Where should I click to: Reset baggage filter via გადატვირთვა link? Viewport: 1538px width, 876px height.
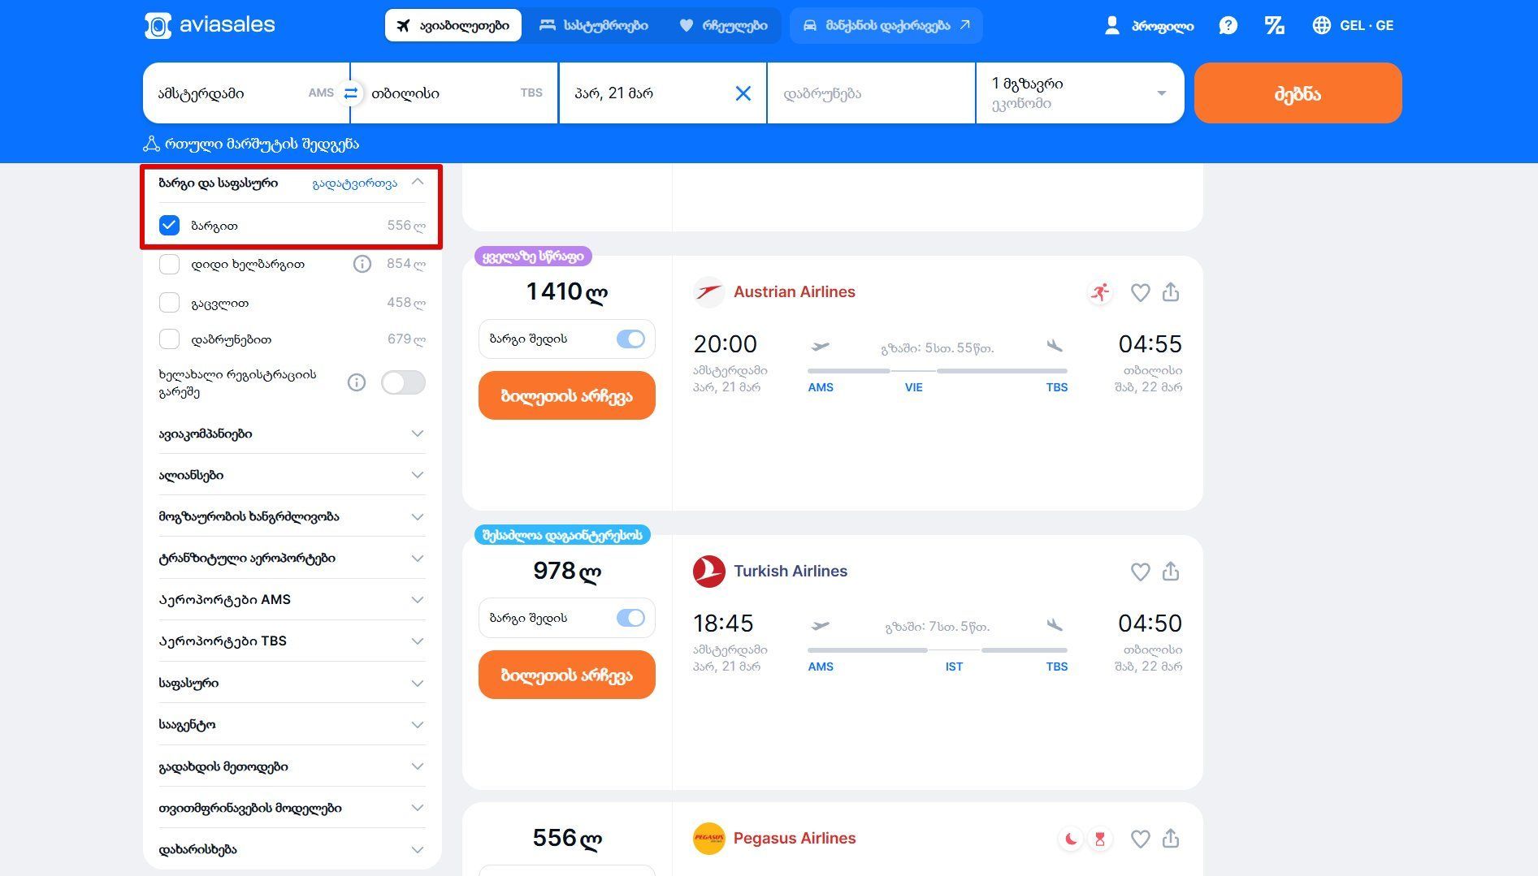(355, 183)
